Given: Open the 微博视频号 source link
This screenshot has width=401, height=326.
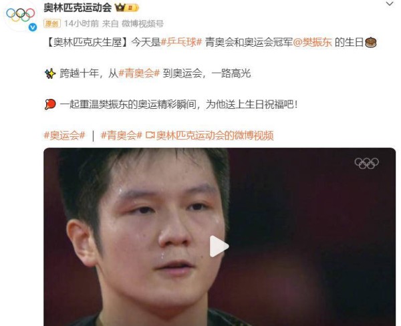Looking at the screenshot, I should tap(142, 24).
